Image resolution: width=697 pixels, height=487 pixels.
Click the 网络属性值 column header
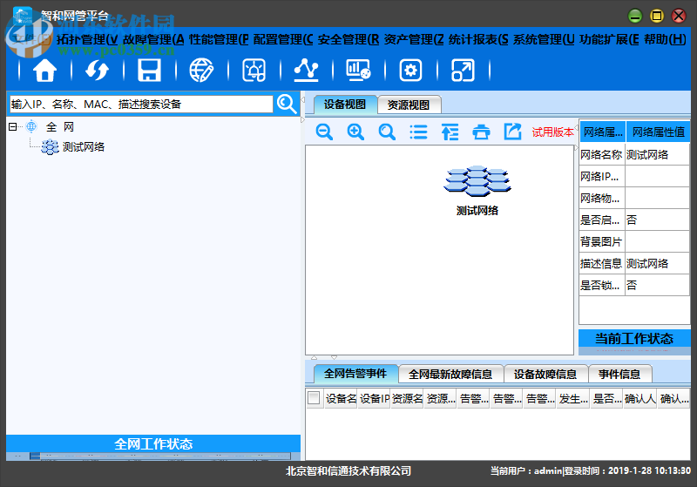click(659, 132)
